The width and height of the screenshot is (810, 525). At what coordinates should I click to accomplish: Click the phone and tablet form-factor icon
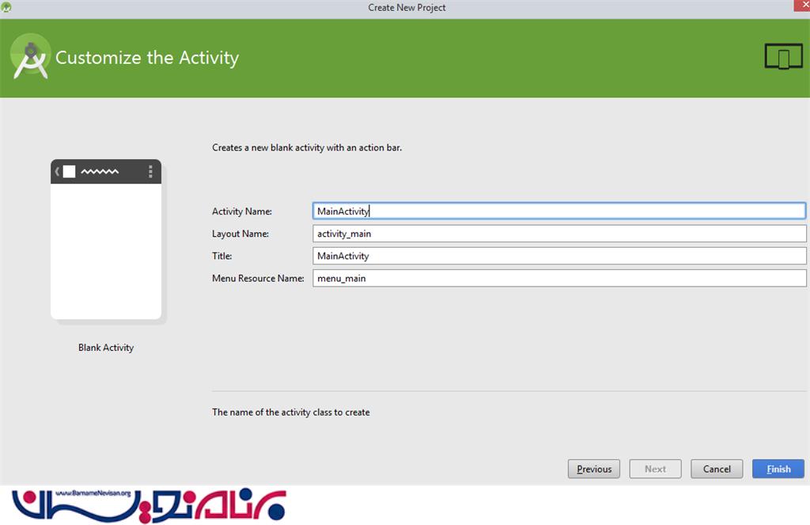(x=783, y=56)
